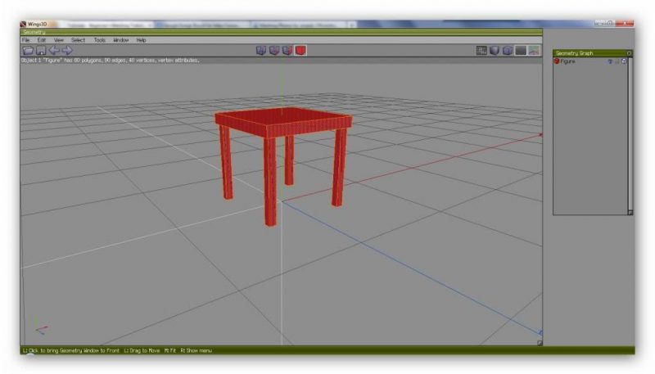
Task: Close the Geometry Graph panel
Action: tap(629, 53)
